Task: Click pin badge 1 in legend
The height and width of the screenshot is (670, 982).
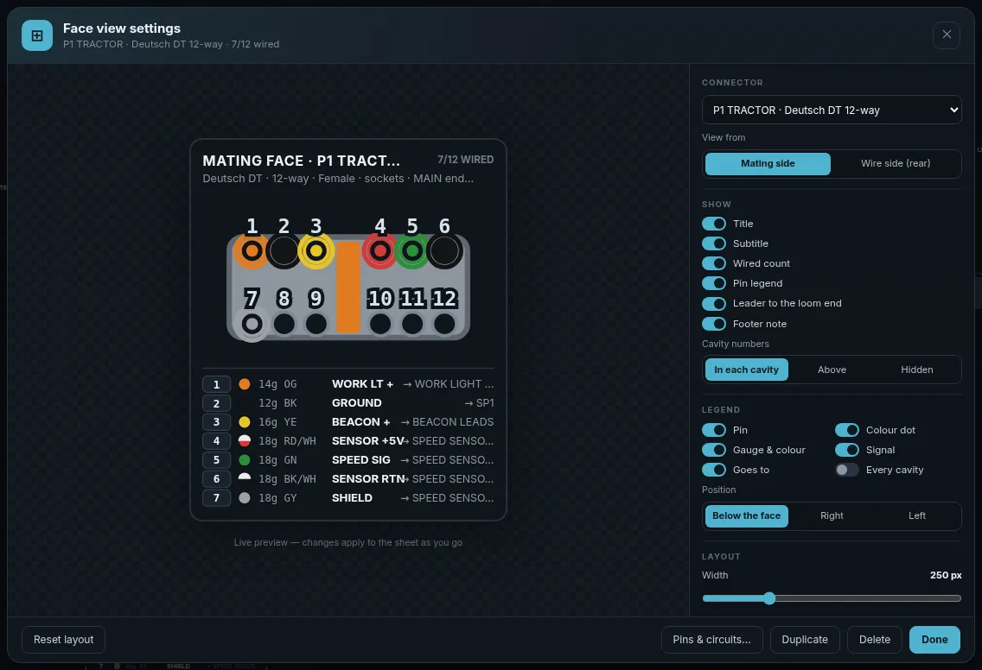Action: click(x=216, y=384)
